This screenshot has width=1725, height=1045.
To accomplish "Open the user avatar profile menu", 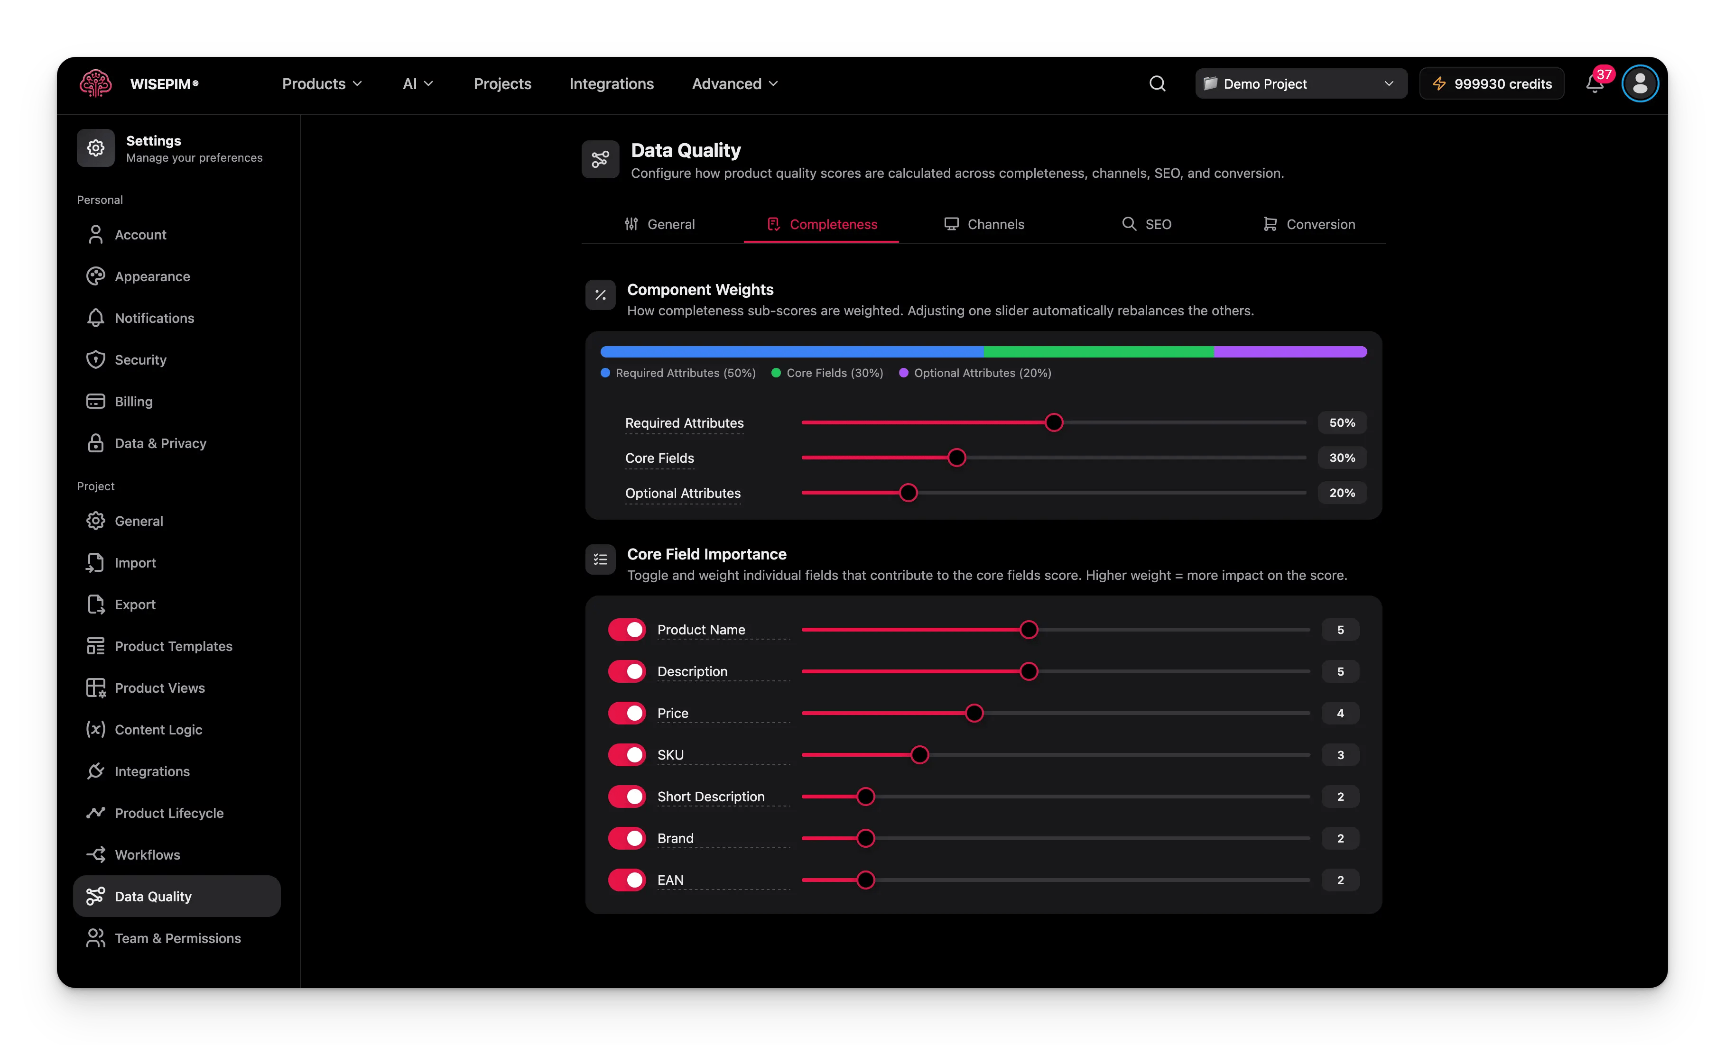I will point(1640,84).
